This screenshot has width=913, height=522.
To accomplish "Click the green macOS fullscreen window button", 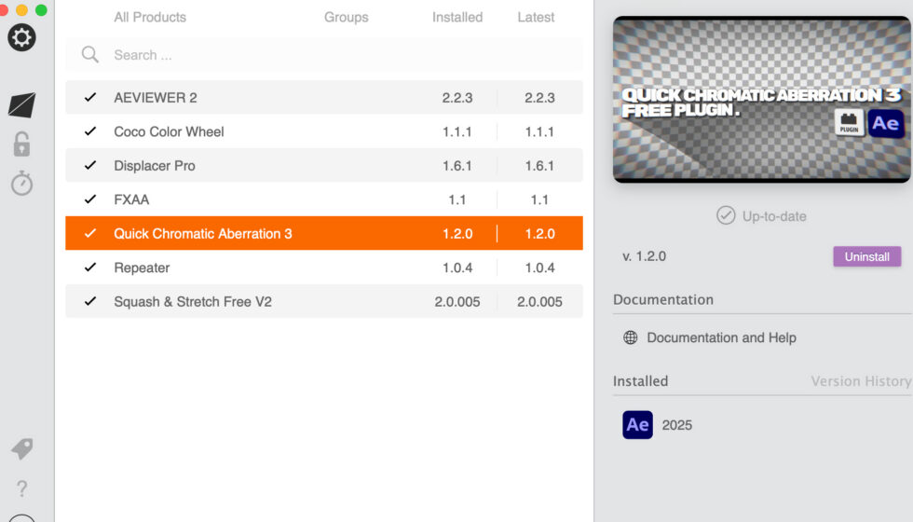I will (x=41, y=10).
